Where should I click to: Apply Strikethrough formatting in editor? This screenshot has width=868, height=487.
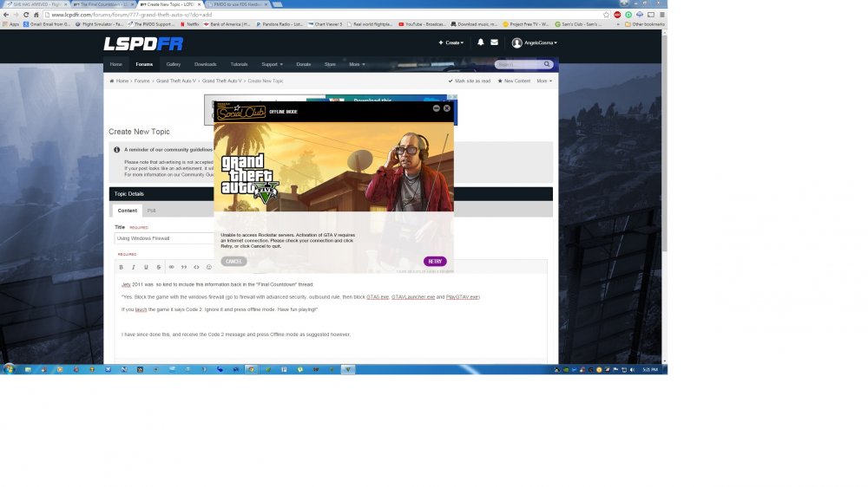click(159, 267)
